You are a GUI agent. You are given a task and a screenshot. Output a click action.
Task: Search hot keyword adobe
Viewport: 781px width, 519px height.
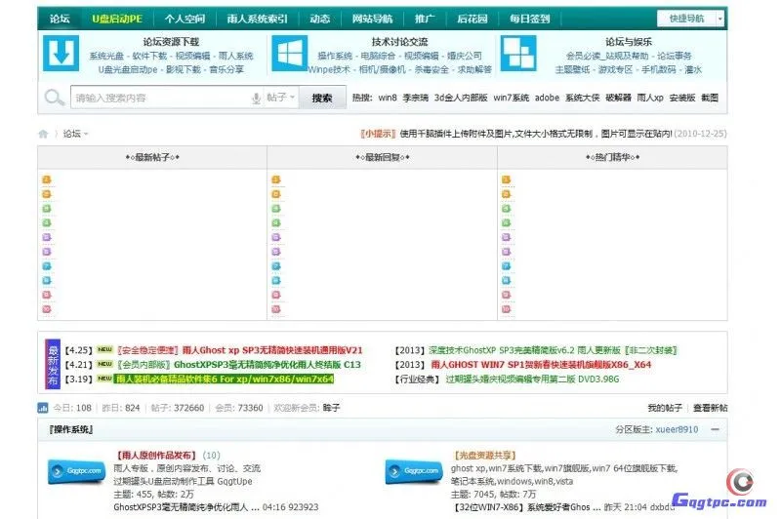coord(547,98)
